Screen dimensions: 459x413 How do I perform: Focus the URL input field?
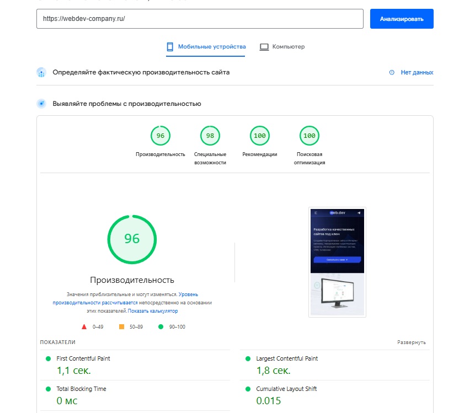(x=200, y=19)
